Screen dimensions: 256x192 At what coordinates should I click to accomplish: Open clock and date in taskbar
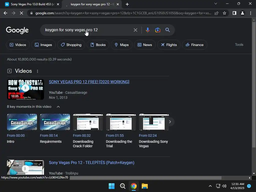point(237,186)
